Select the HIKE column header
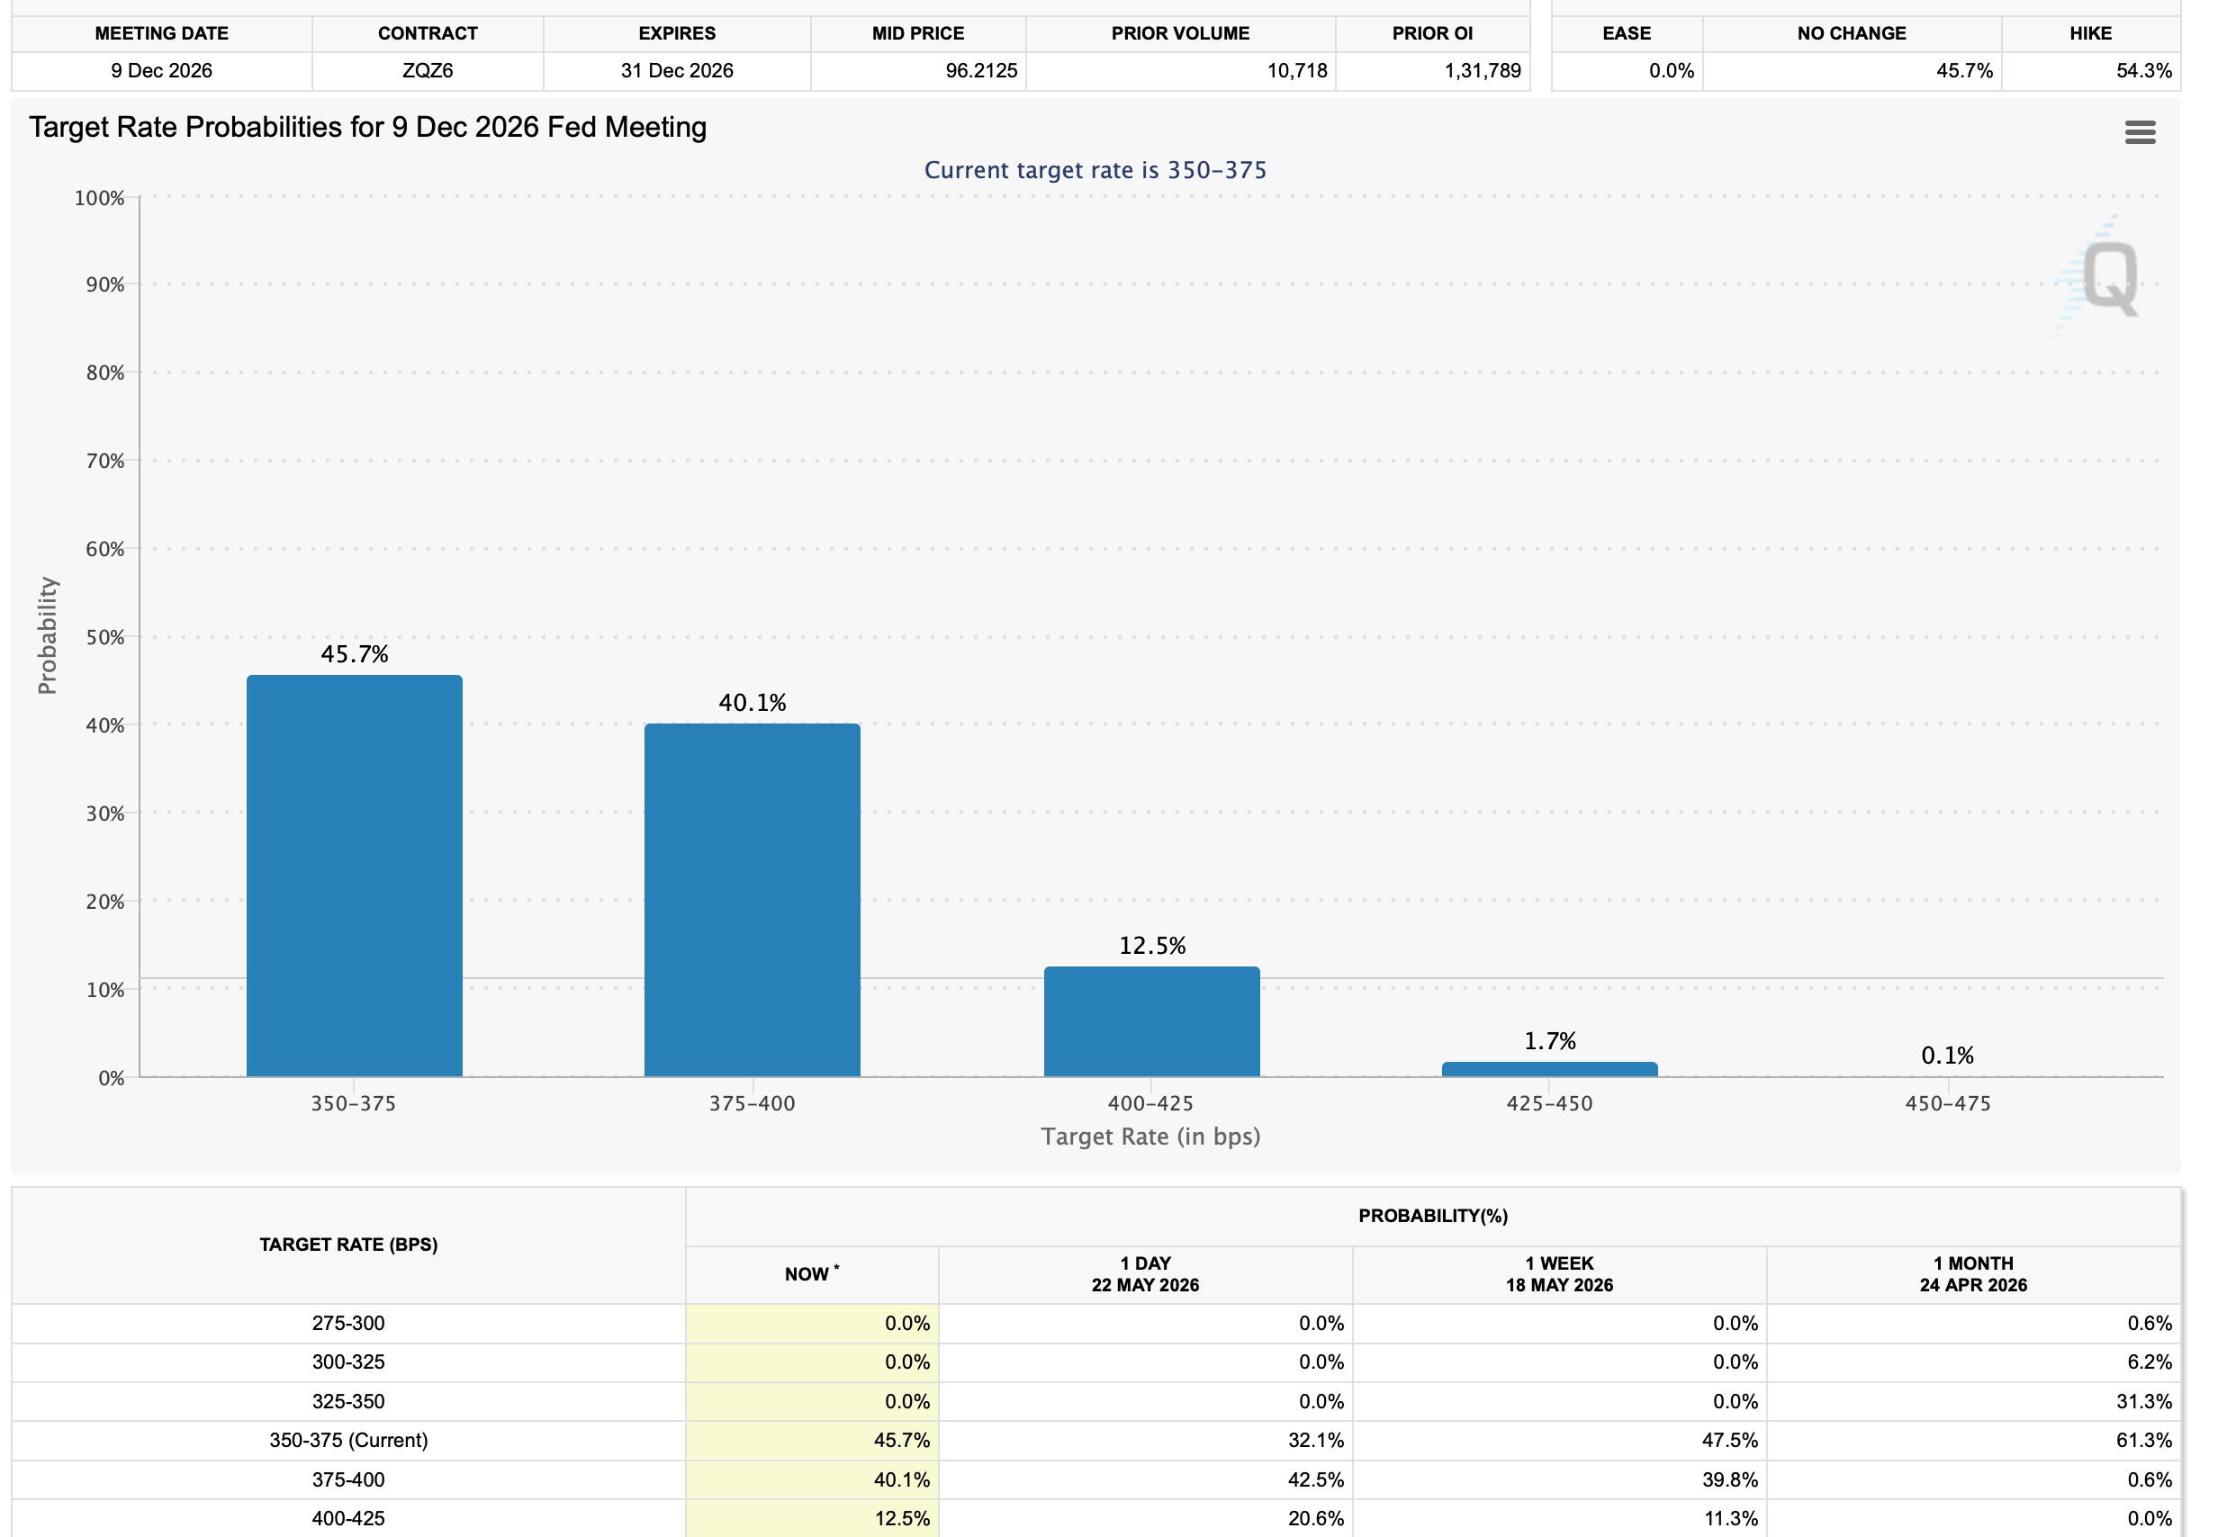This screenshot has width=2236, height=1537. point(2090,33)
